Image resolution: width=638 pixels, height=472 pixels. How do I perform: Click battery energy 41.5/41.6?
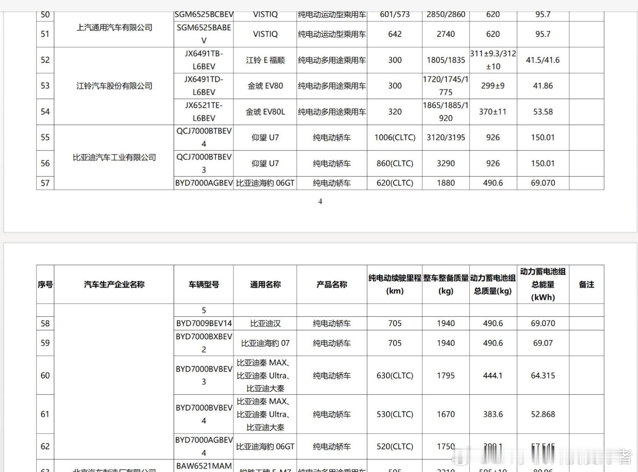(543, 60)
